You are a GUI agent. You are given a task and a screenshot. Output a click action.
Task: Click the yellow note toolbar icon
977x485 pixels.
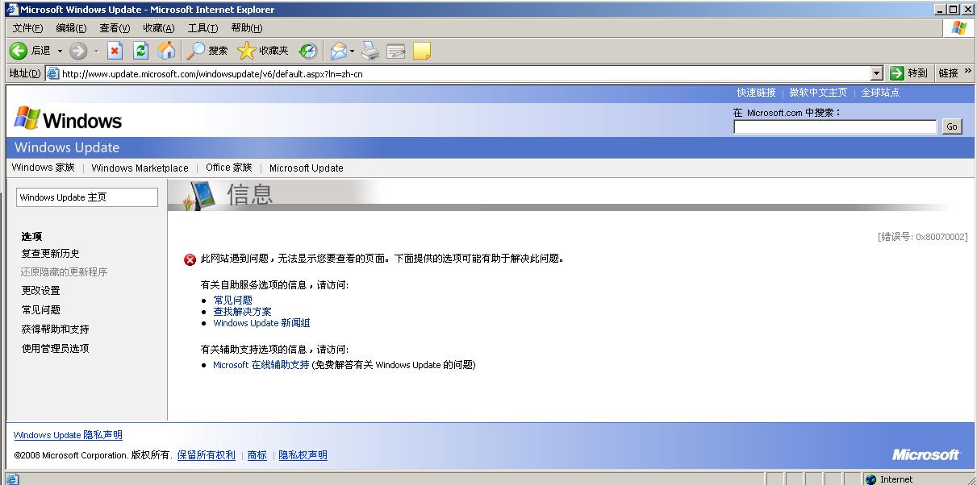coord(421,51)
